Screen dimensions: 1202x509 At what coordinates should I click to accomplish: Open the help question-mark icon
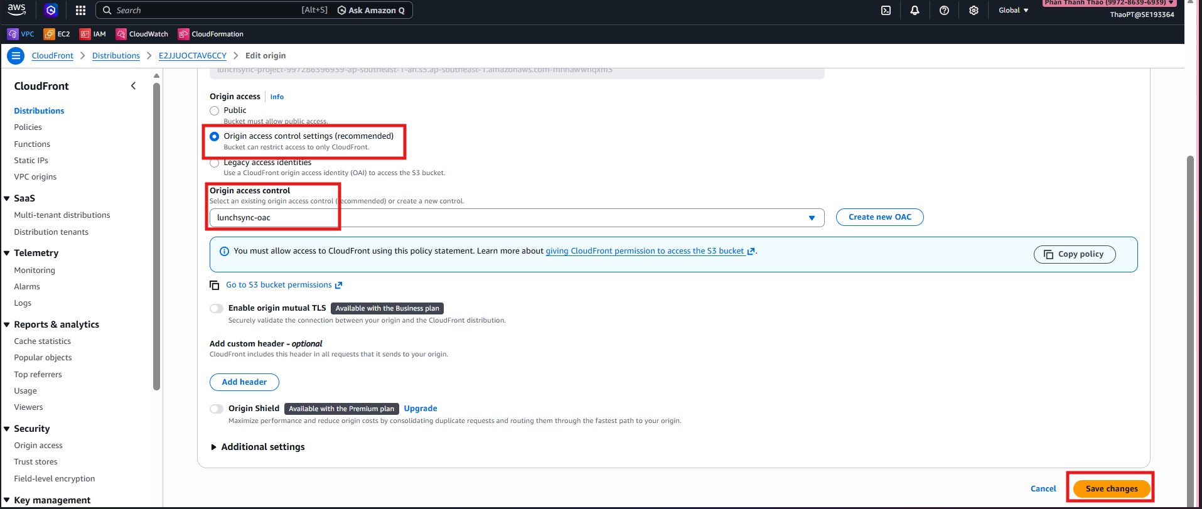pos(944,10)
